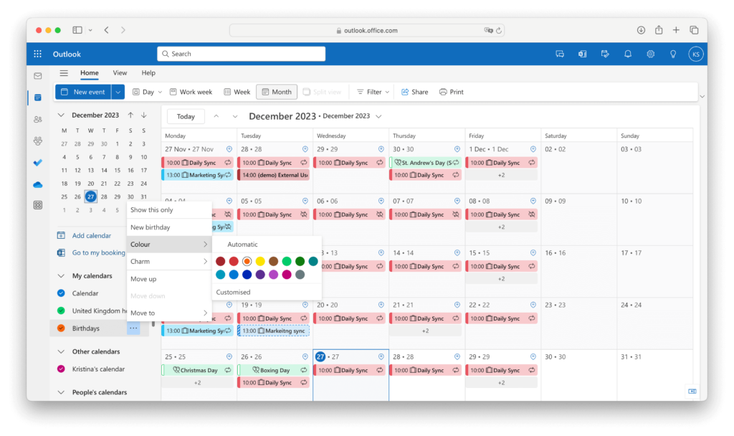Open My Day icon in header
Image resolution: width=734 pixels, height=436 pixels.
coord(605,54)
